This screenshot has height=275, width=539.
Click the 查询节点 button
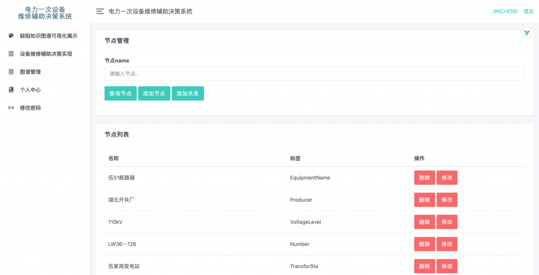(x=121, y=93)
